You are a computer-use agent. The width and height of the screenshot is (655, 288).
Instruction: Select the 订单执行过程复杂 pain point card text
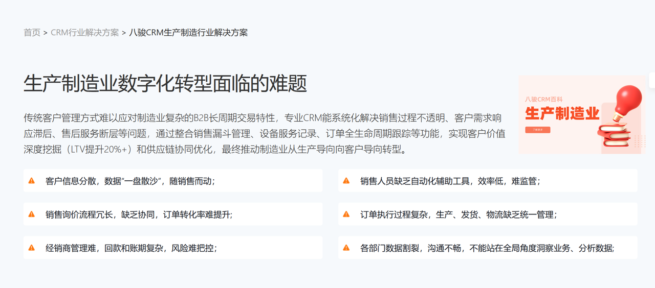tap(458, 214)
